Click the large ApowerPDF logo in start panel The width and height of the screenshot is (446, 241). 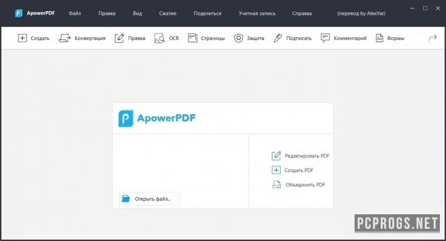click(157, 118)
